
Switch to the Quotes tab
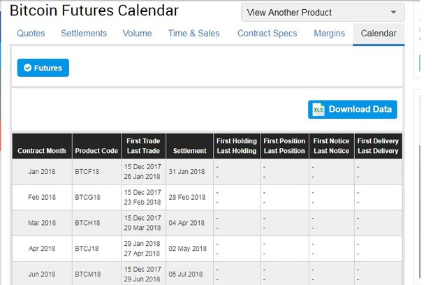point(31,34)
